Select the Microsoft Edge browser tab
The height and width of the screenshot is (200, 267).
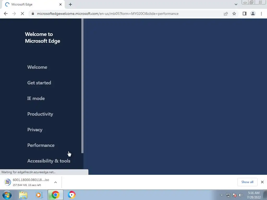point(33,4)
